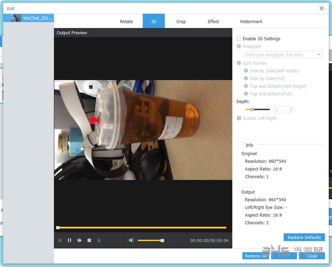This screenshot has height=267, width=332.
Task: Toggle Switch Left Right checkbox
Action: [x=239, y=118]
